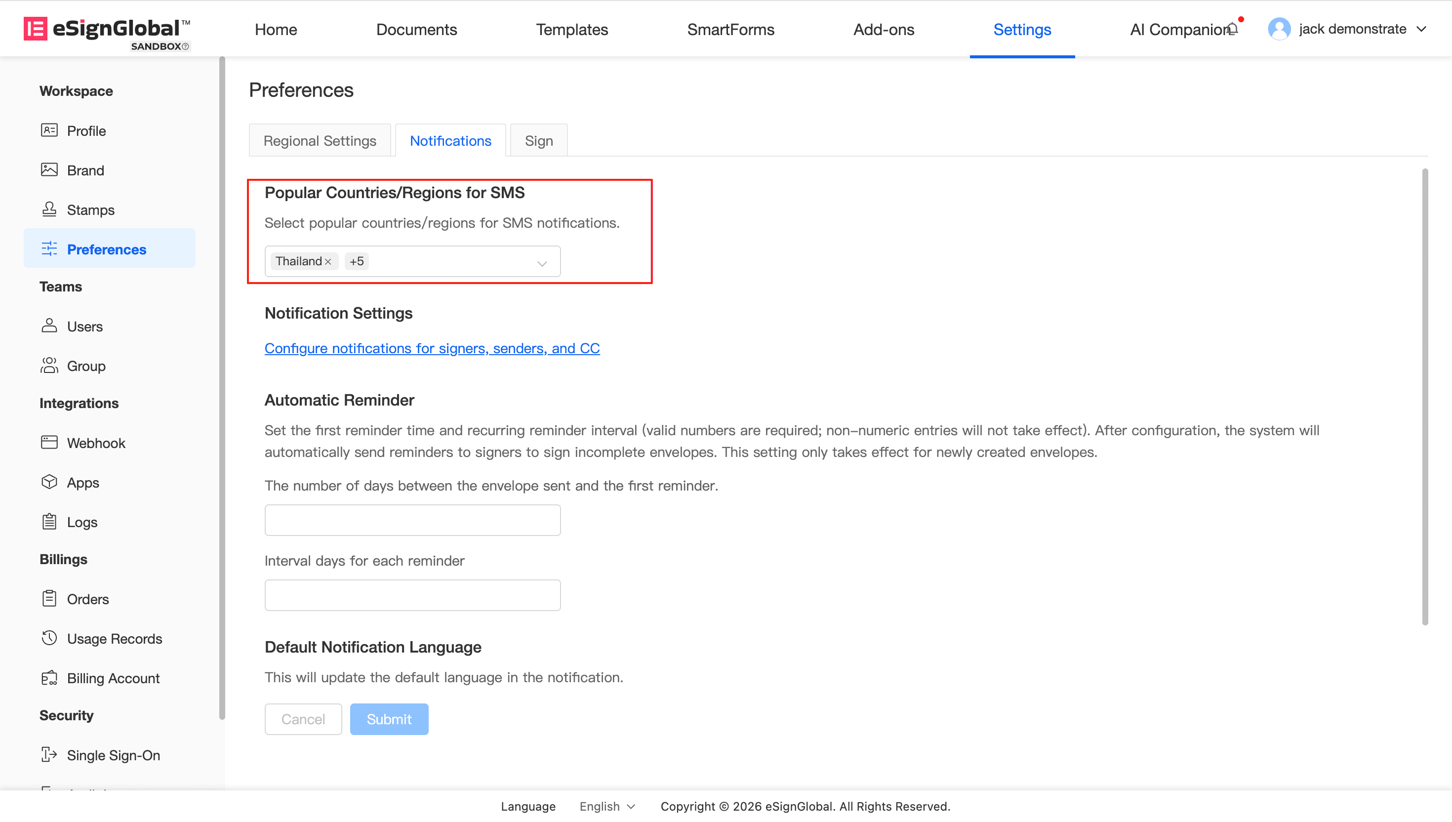Switch to the Sign tab
This screenshot has width=1452, height=822.
click(x=538, y=141)
